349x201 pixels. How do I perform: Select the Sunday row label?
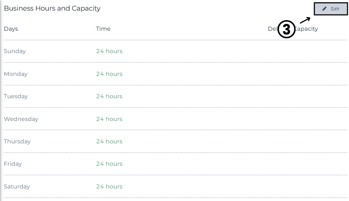pyautogui.click(x=15, y=51)
